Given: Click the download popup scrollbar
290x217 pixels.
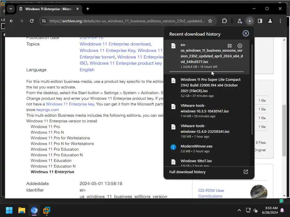Looking at the screenshot, I should point(252,89).
